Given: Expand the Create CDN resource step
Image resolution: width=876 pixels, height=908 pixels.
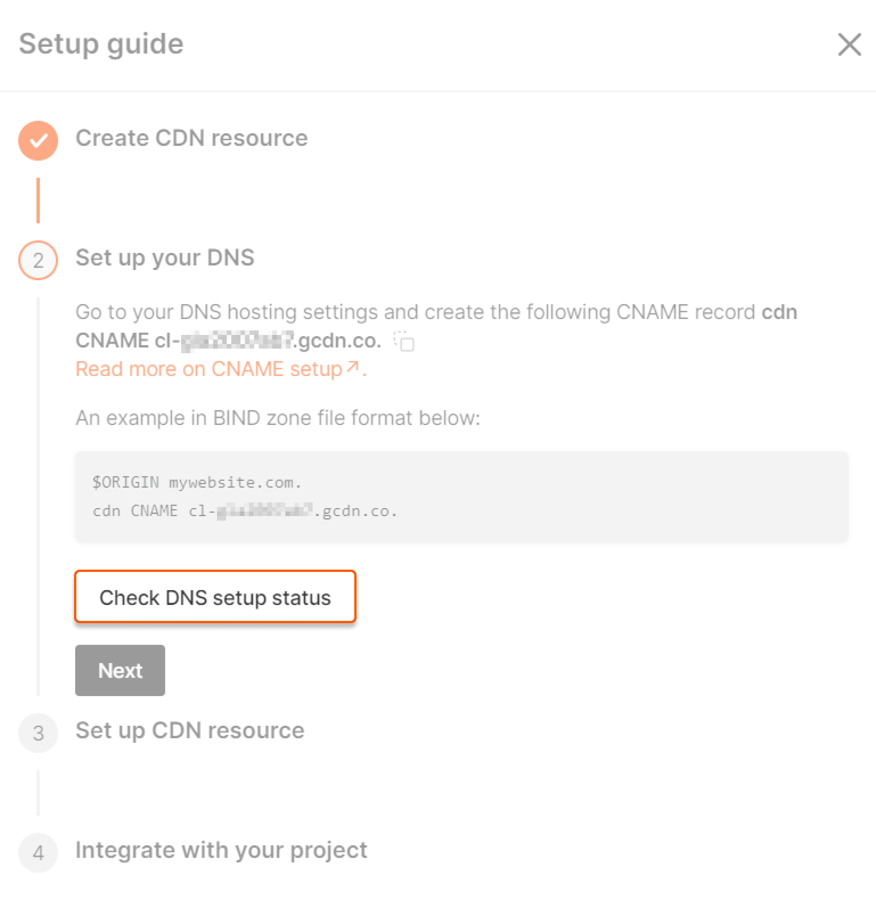Looking at the screenshot, I should [192, 138].
